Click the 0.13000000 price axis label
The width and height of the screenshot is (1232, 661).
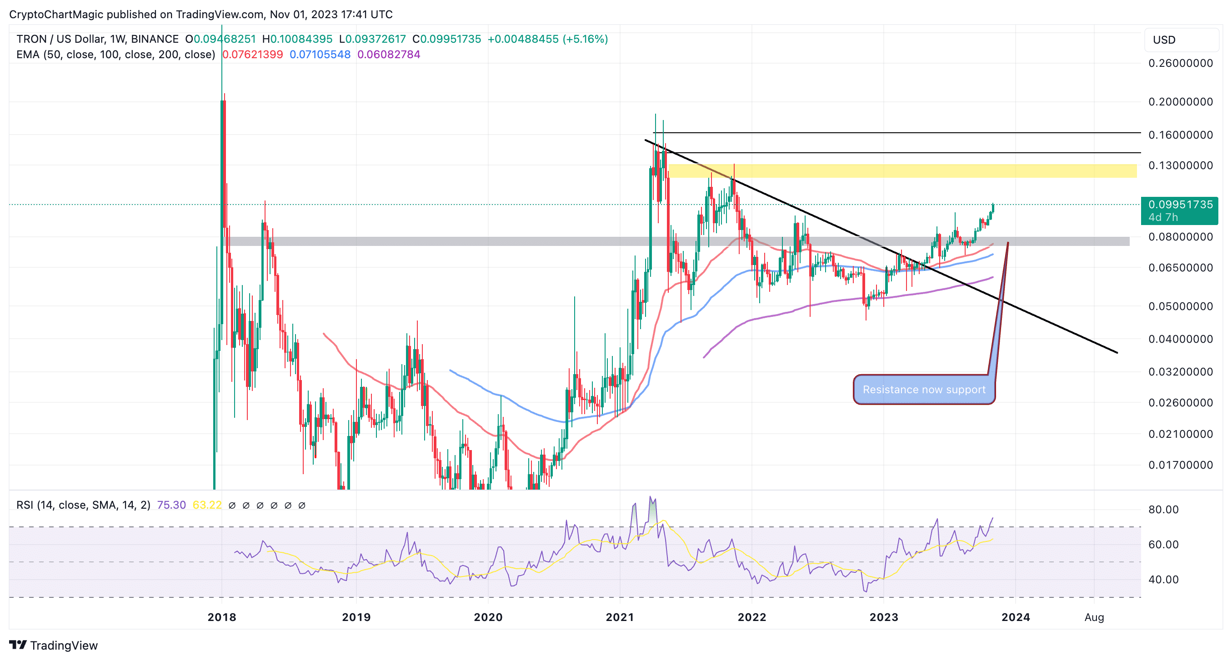[x=1180, y=165]
